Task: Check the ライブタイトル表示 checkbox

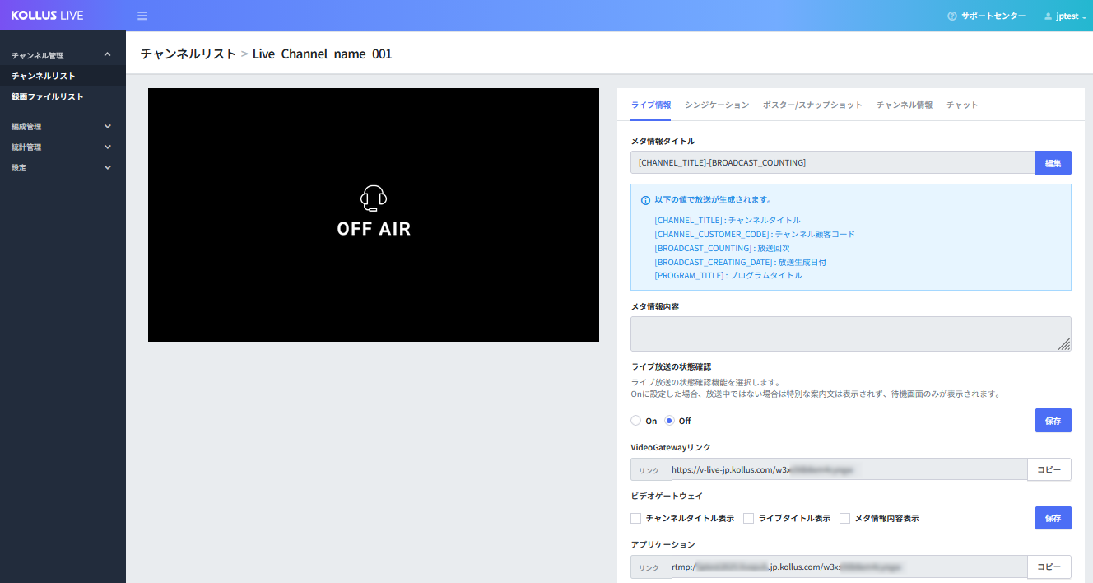Action: [748, 519]
